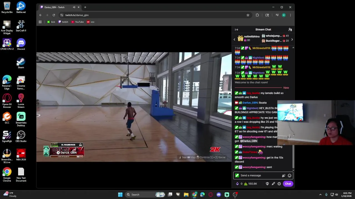Open Opera GX Browser shortcut

coord(7,101)
